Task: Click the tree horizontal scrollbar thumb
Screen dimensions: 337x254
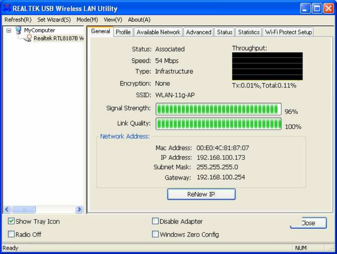Action: coord(24,209)
